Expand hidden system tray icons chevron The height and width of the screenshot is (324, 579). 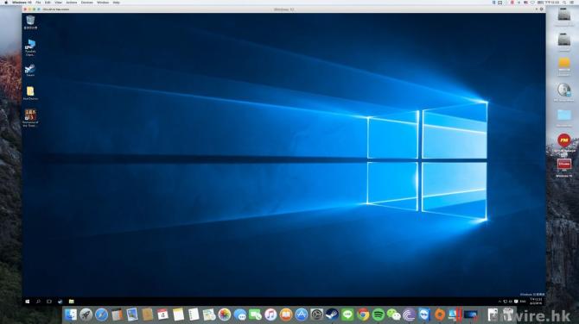[x=499, y=302]
